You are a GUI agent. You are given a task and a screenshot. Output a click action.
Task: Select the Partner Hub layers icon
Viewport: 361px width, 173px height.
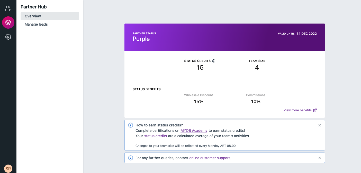tap(8, 23)
